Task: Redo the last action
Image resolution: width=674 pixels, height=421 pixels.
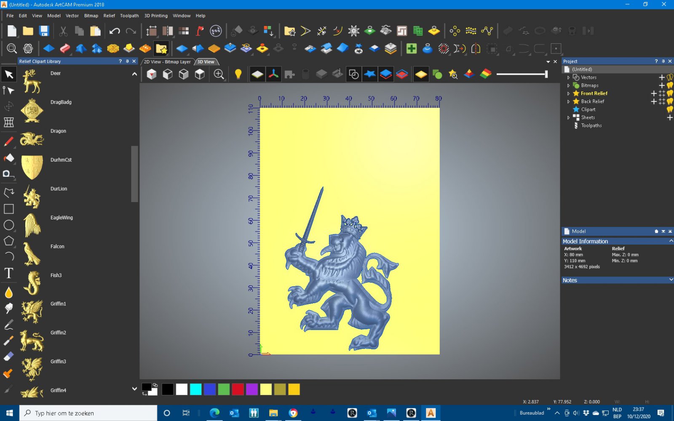Action: coord(131,31)
